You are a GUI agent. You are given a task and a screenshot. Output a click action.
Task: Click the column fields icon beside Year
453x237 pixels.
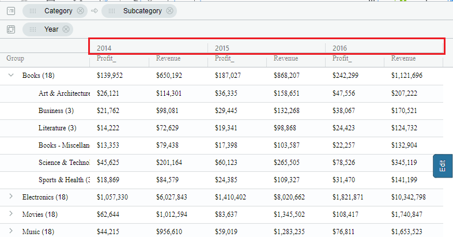tap(11, 29)
